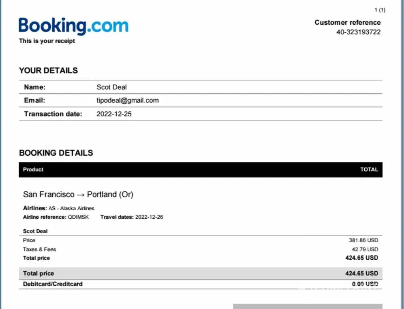Viewport: 404px width, 309px height.
Task: Click the Booking.com logo
Action: click(x=73, y=26)
